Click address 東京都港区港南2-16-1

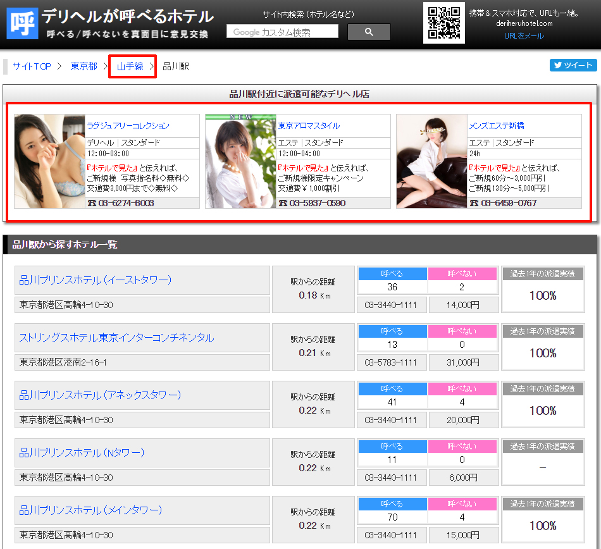(63, 362)
